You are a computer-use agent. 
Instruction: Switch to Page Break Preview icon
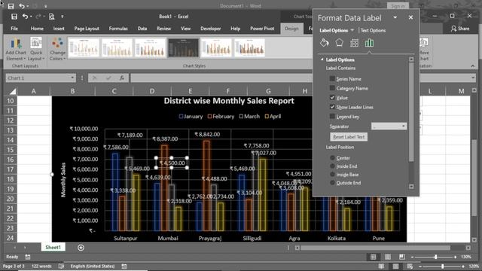(x=402, y=257)
